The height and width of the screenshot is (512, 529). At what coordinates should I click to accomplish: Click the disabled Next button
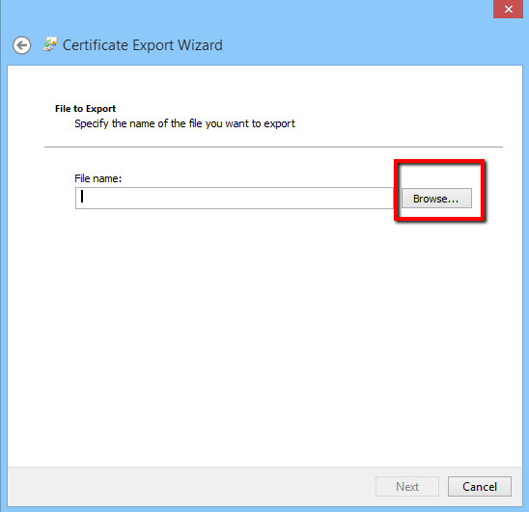tap(407, 486)
